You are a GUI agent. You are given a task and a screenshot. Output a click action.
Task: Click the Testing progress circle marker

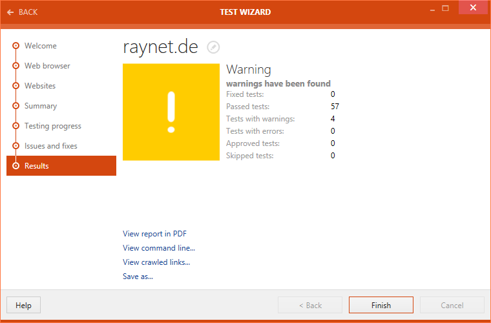click(x=16, y=126)
